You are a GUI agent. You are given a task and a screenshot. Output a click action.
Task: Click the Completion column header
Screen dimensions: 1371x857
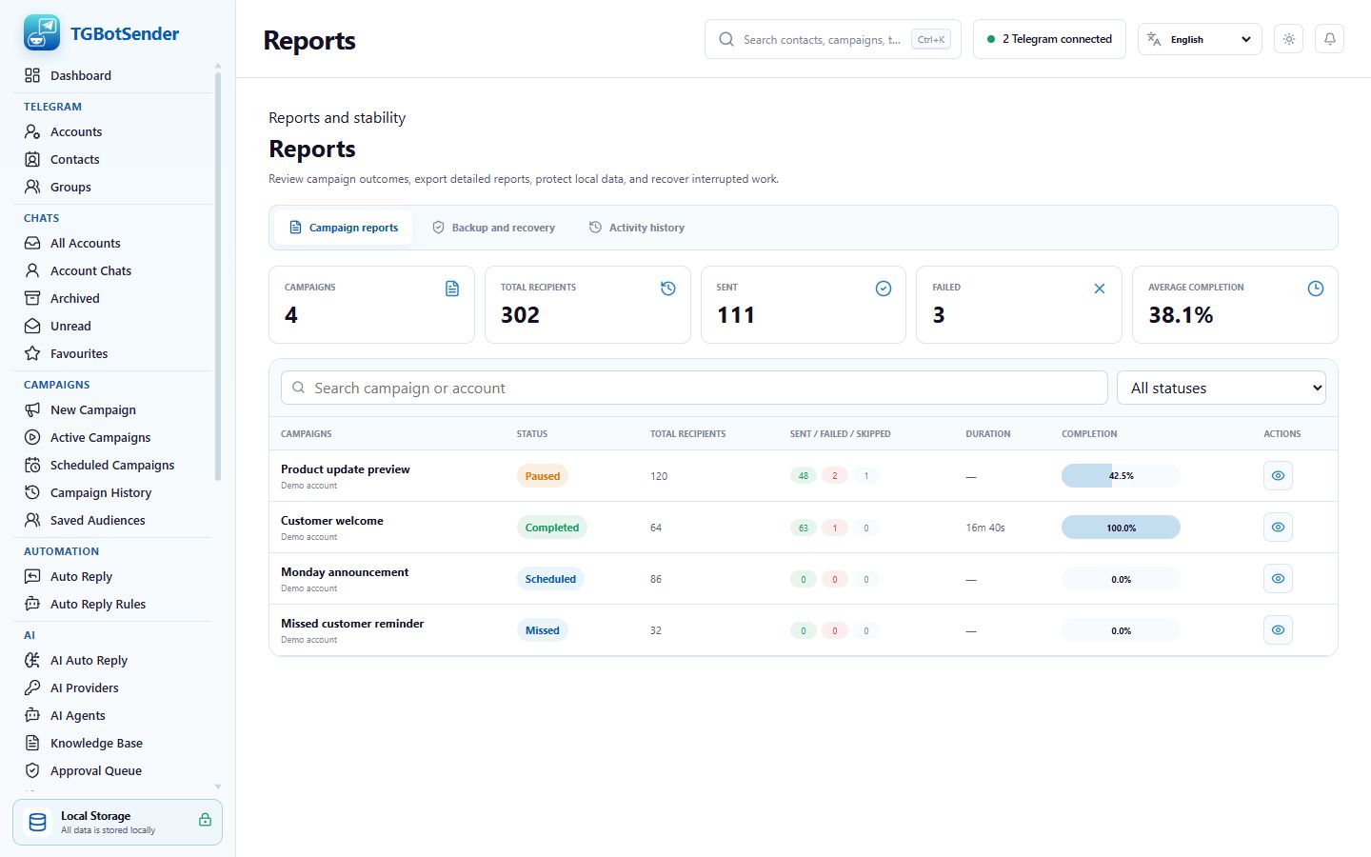[1089, 433]
